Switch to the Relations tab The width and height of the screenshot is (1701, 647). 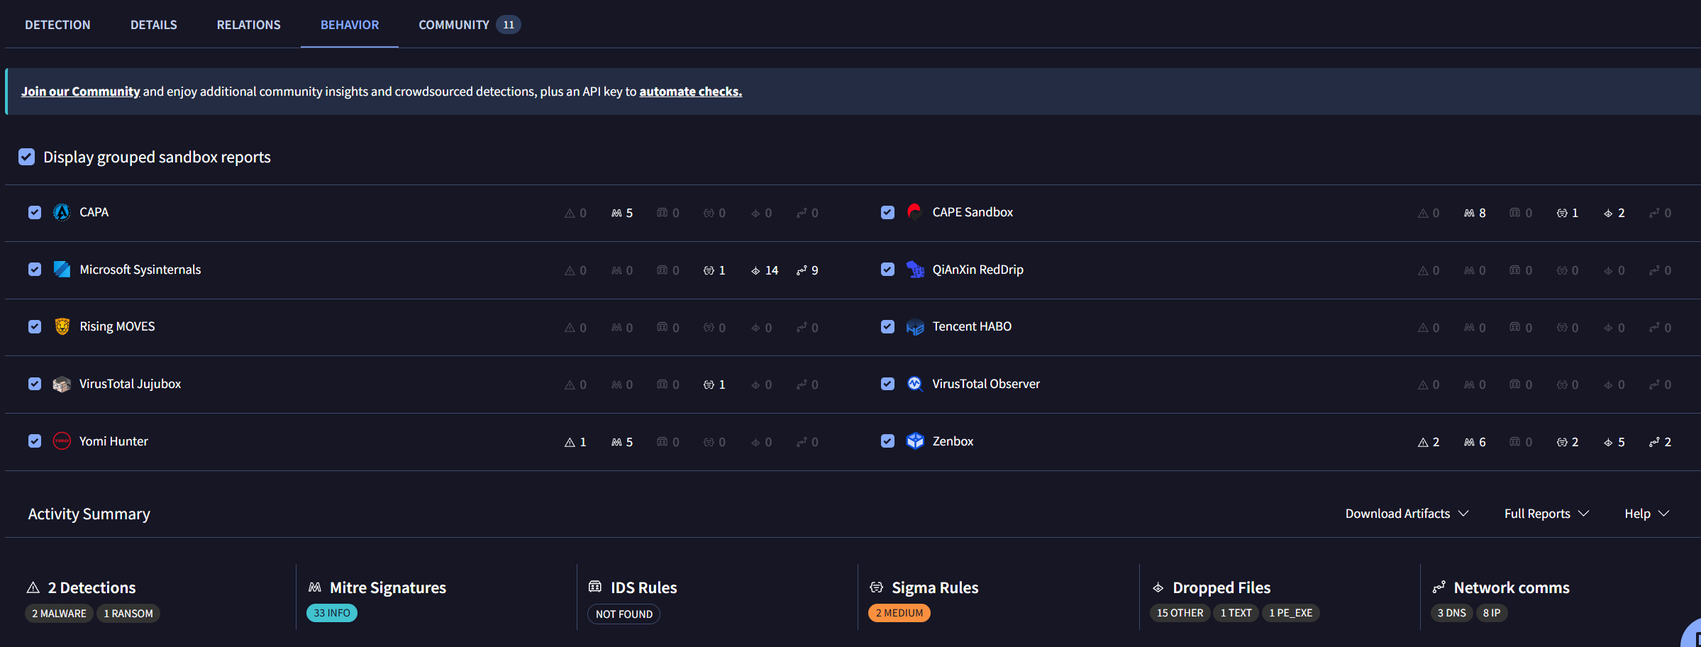point(249,25)
